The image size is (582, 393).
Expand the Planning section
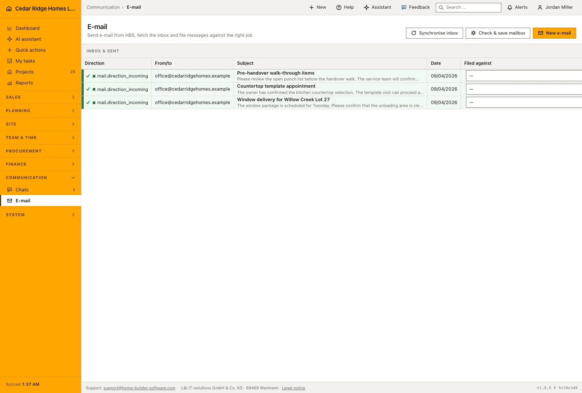[x=40, y=111]
